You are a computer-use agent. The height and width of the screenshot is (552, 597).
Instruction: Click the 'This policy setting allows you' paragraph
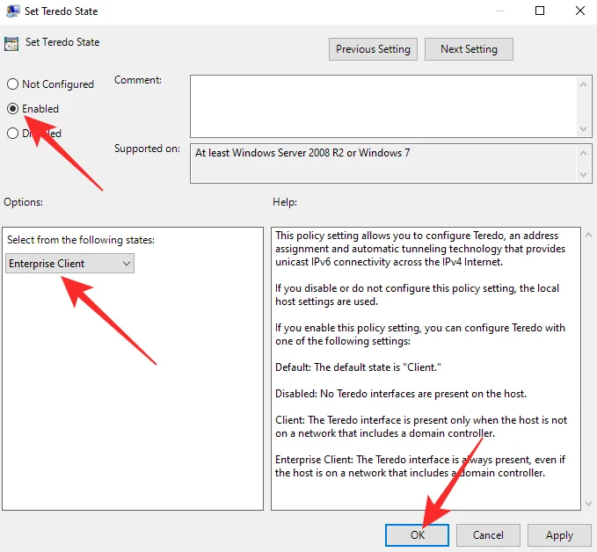point(420,249)
